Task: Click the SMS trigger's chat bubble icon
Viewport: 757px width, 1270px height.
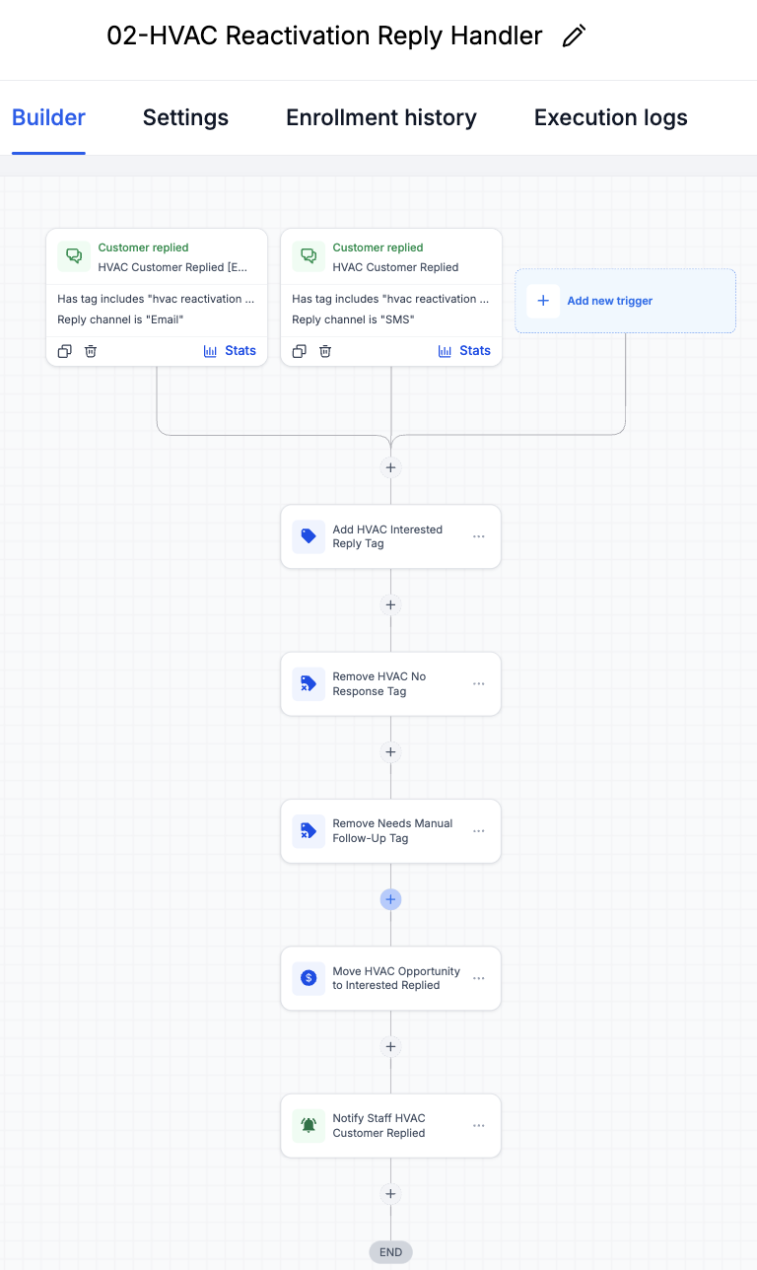Action: [x=309, y=256]
